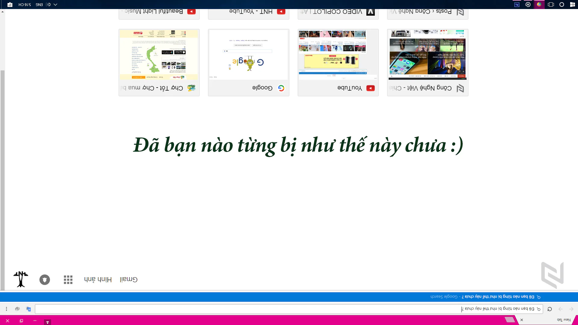Choose the Google Search suggestion row
The height and width of the screenshot is (325, 578).
pos(289,297)
